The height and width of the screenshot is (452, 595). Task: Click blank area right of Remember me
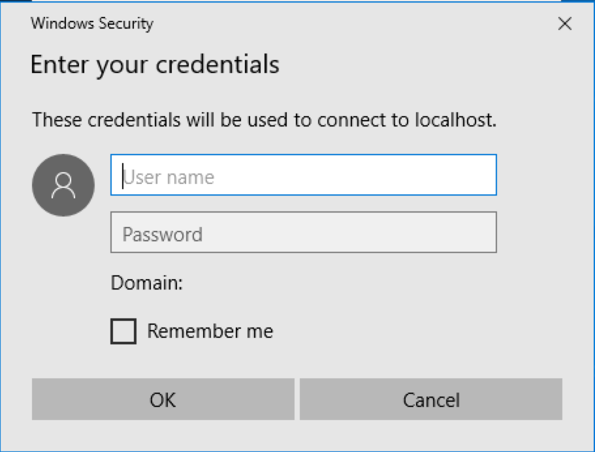(405, 331)
